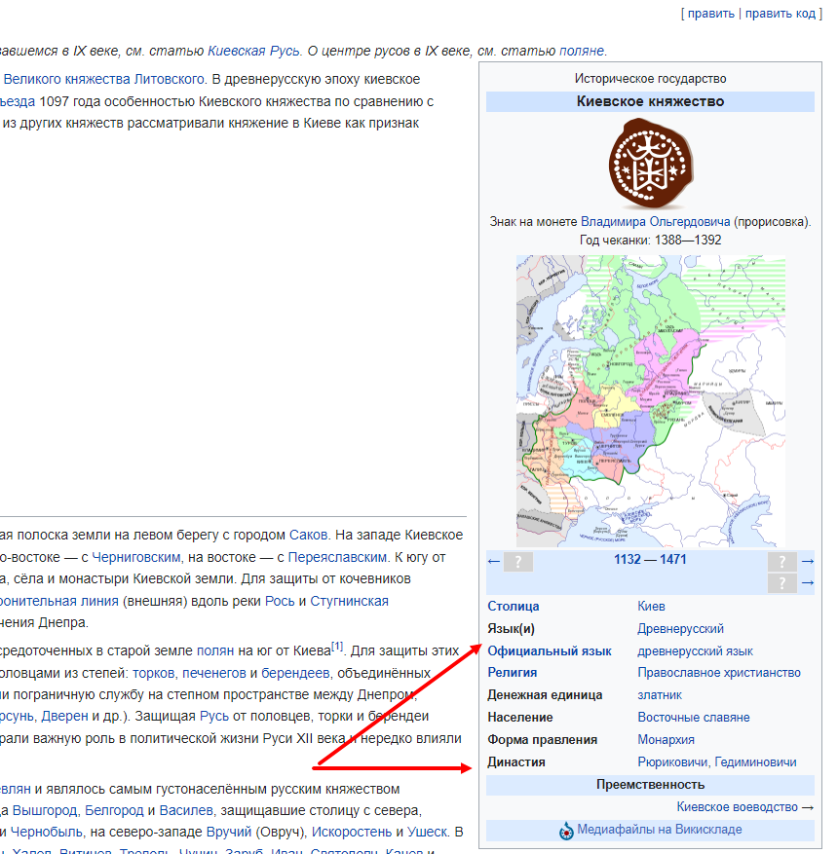Open the Чернобыль link
Screen dimensions: 838x854
coord(47,833)
